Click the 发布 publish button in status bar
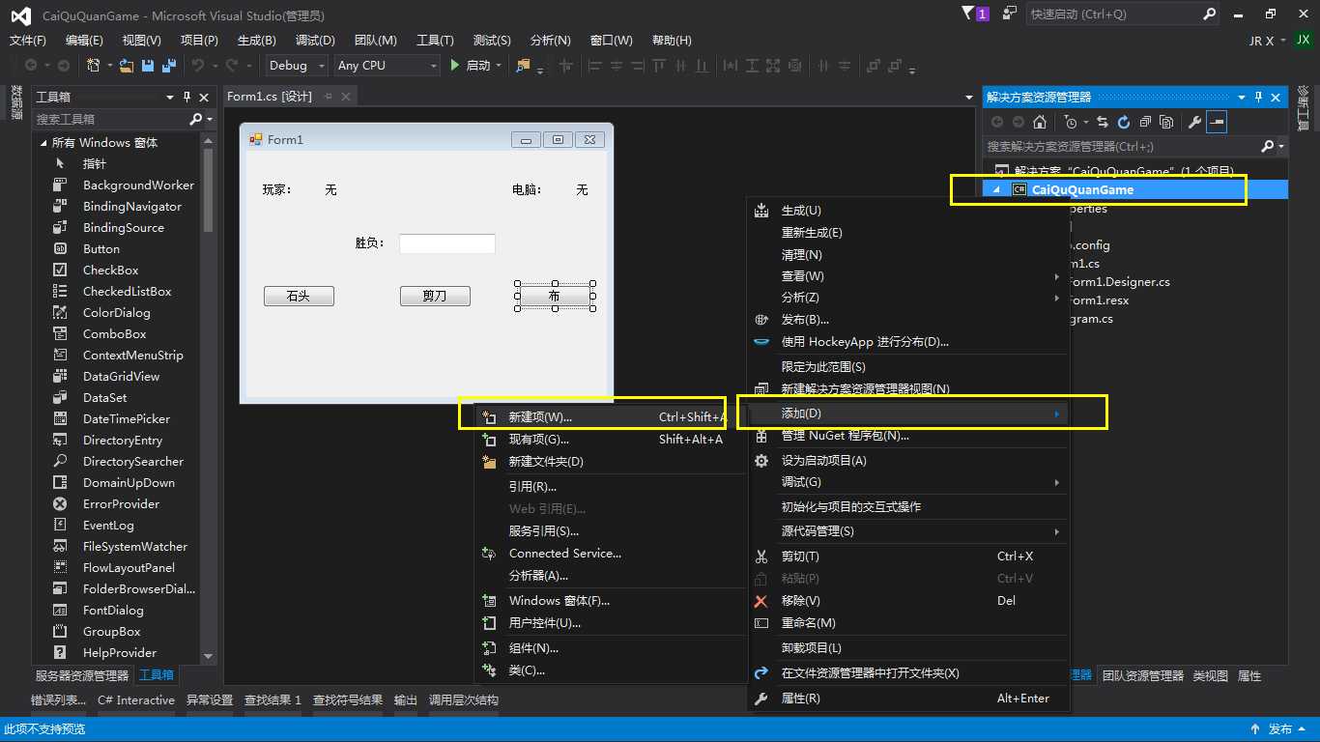Screen dimensions: 1320x742 [1280, 729]
